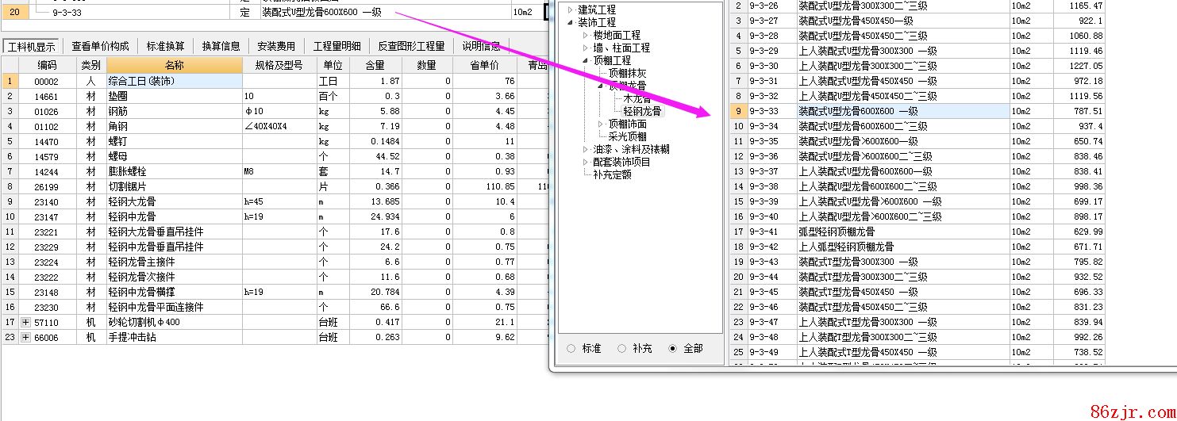Screen dimensions: 1177x421
Task: Select 顶棚抹灰 in the tree
Action: tap(627, 73)
